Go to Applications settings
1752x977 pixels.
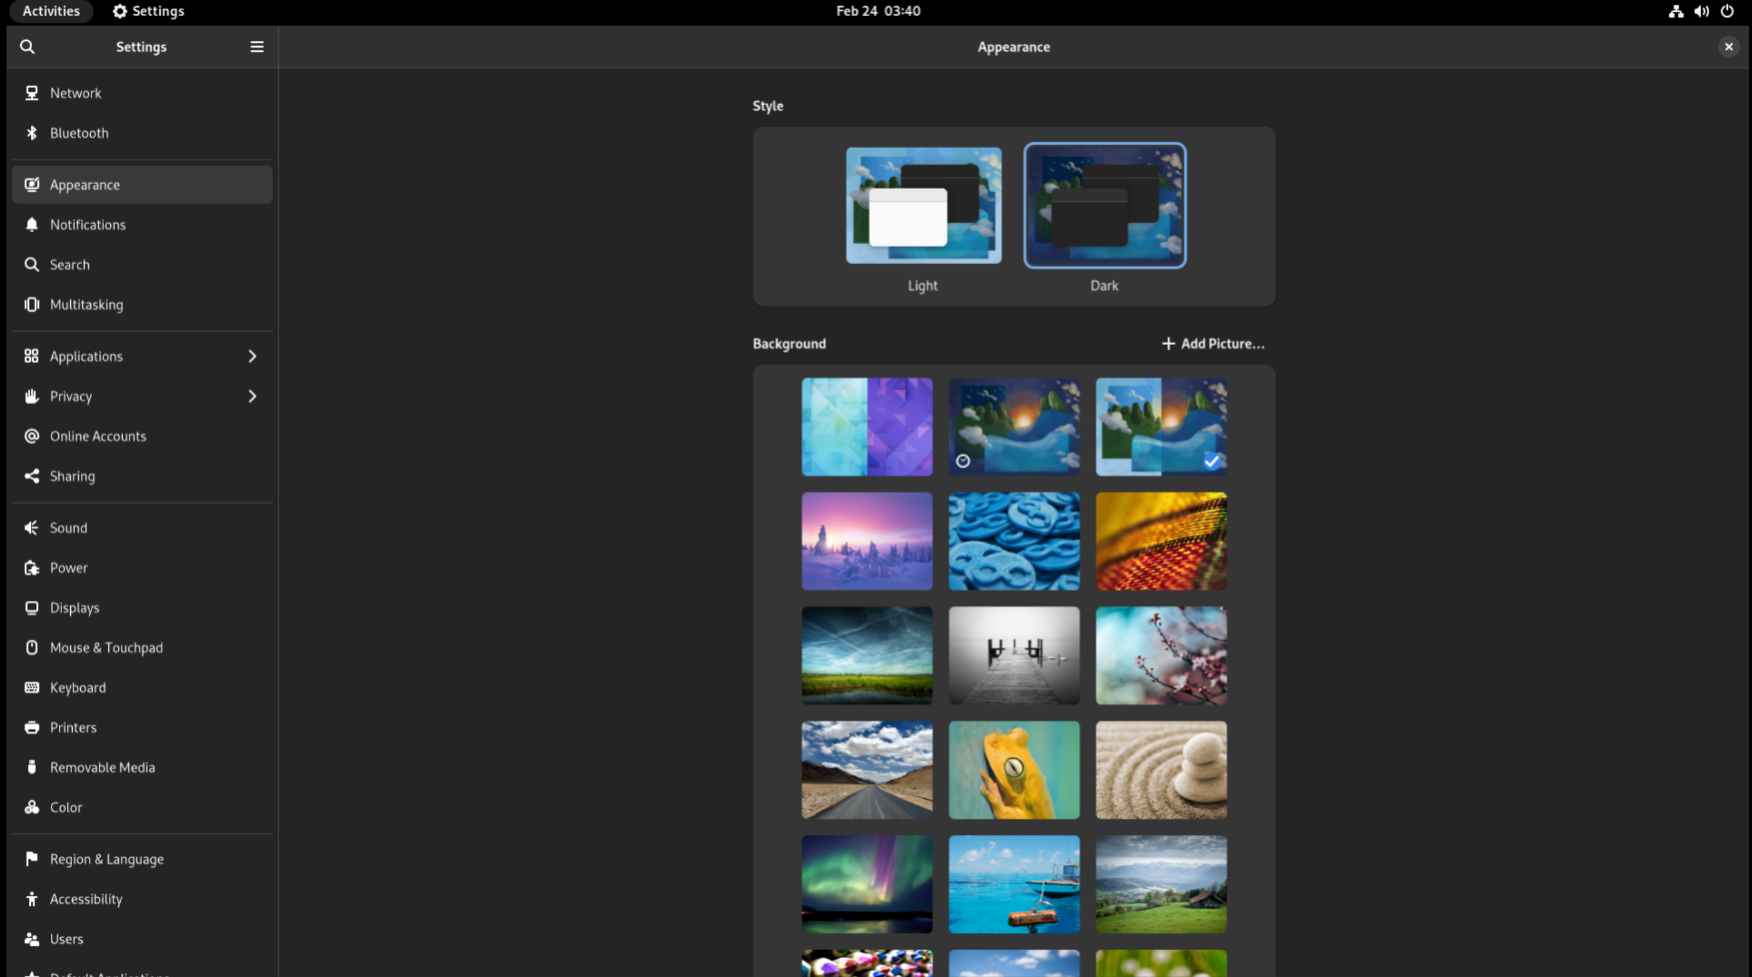pos(142,357)
